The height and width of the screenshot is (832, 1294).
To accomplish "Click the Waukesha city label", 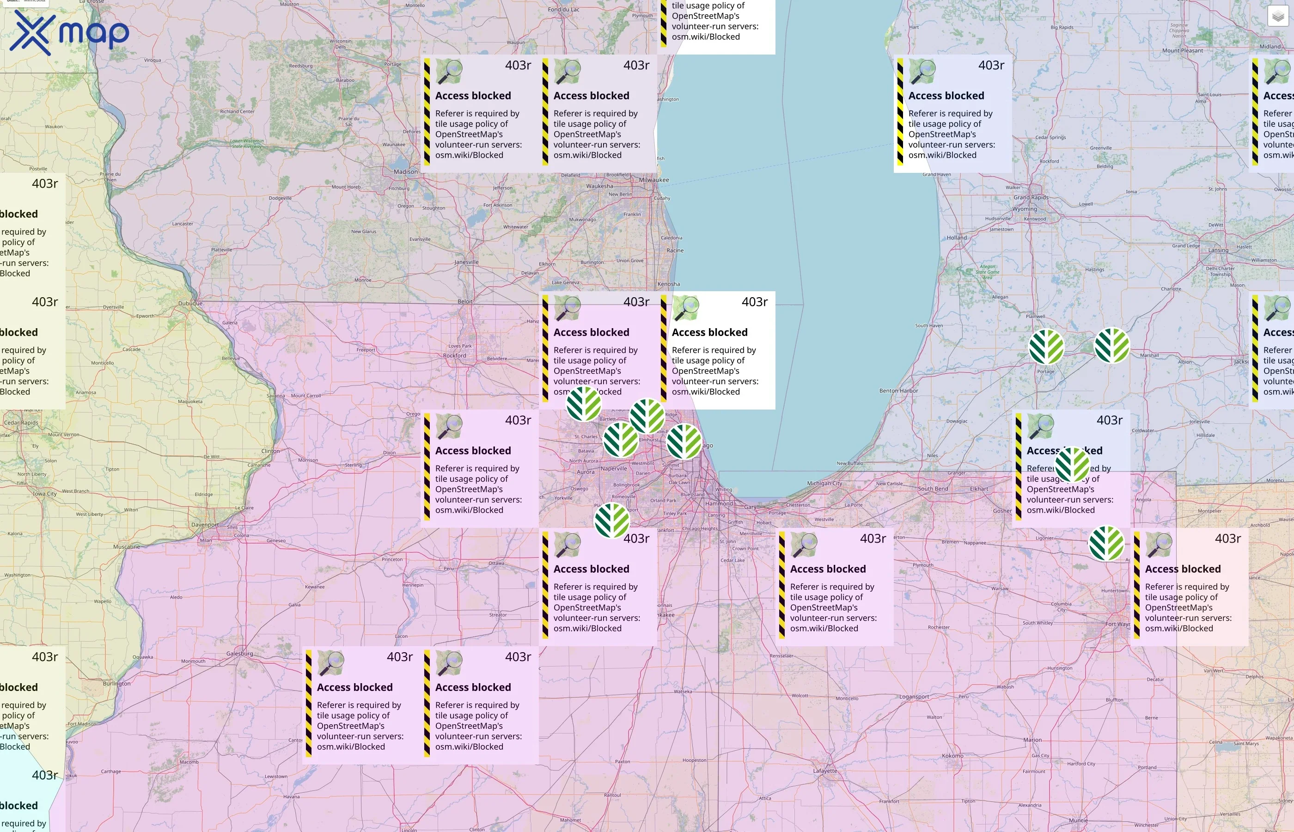I will [x=600, y=186].
